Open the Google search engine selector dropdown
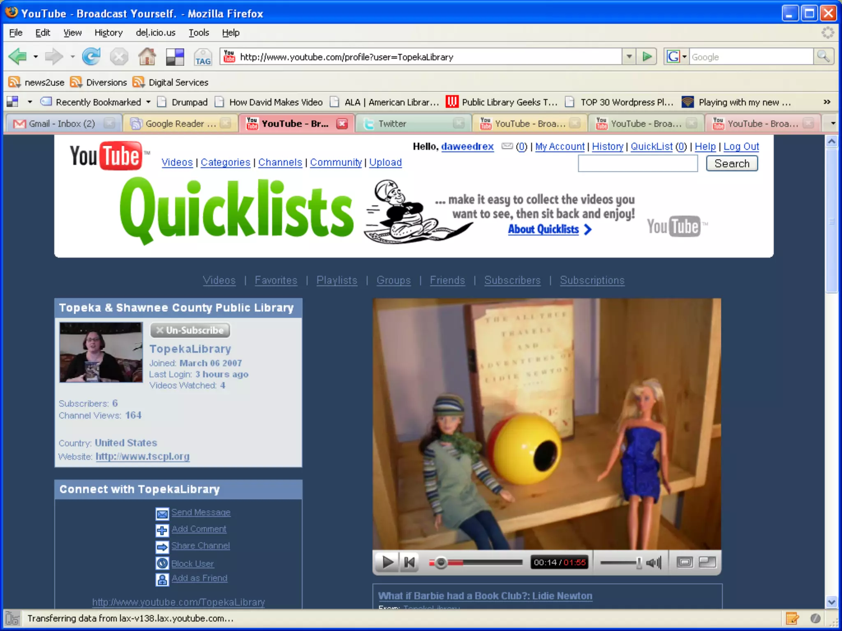 click(685, 57)
